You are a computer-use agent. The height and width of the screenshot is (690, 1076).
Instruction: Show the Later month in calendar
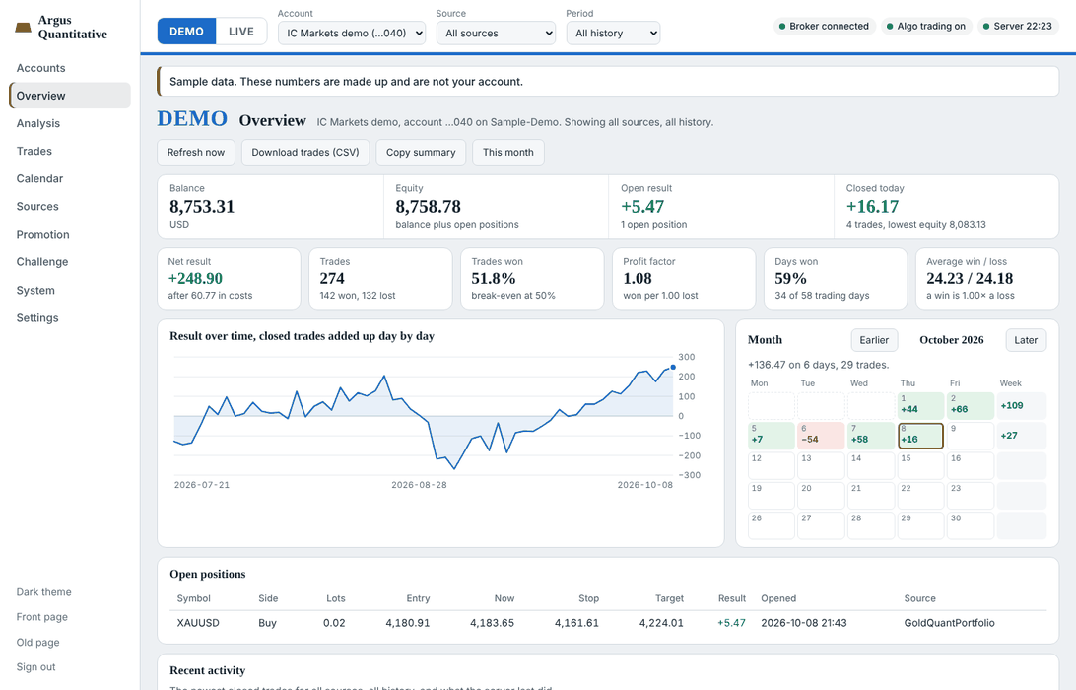click(x=1026, y=340)
